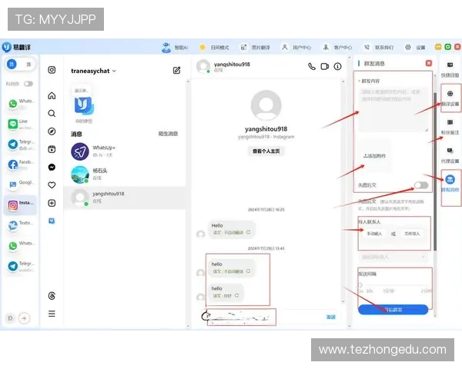462x369 pixels.
Task: Click the compose new message icon
Action: (176, 70)
